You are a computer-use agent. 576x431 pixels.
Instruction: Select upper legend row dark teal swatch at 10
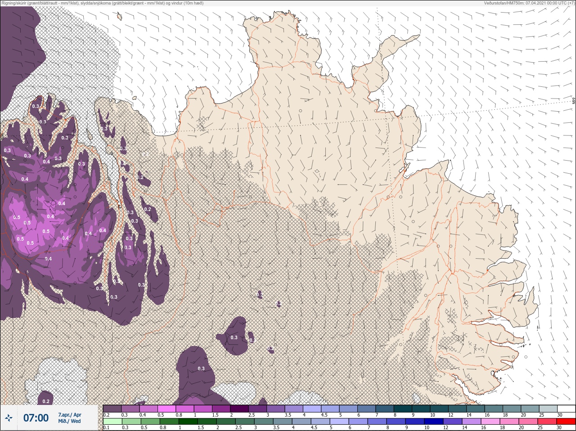(439, 409)
